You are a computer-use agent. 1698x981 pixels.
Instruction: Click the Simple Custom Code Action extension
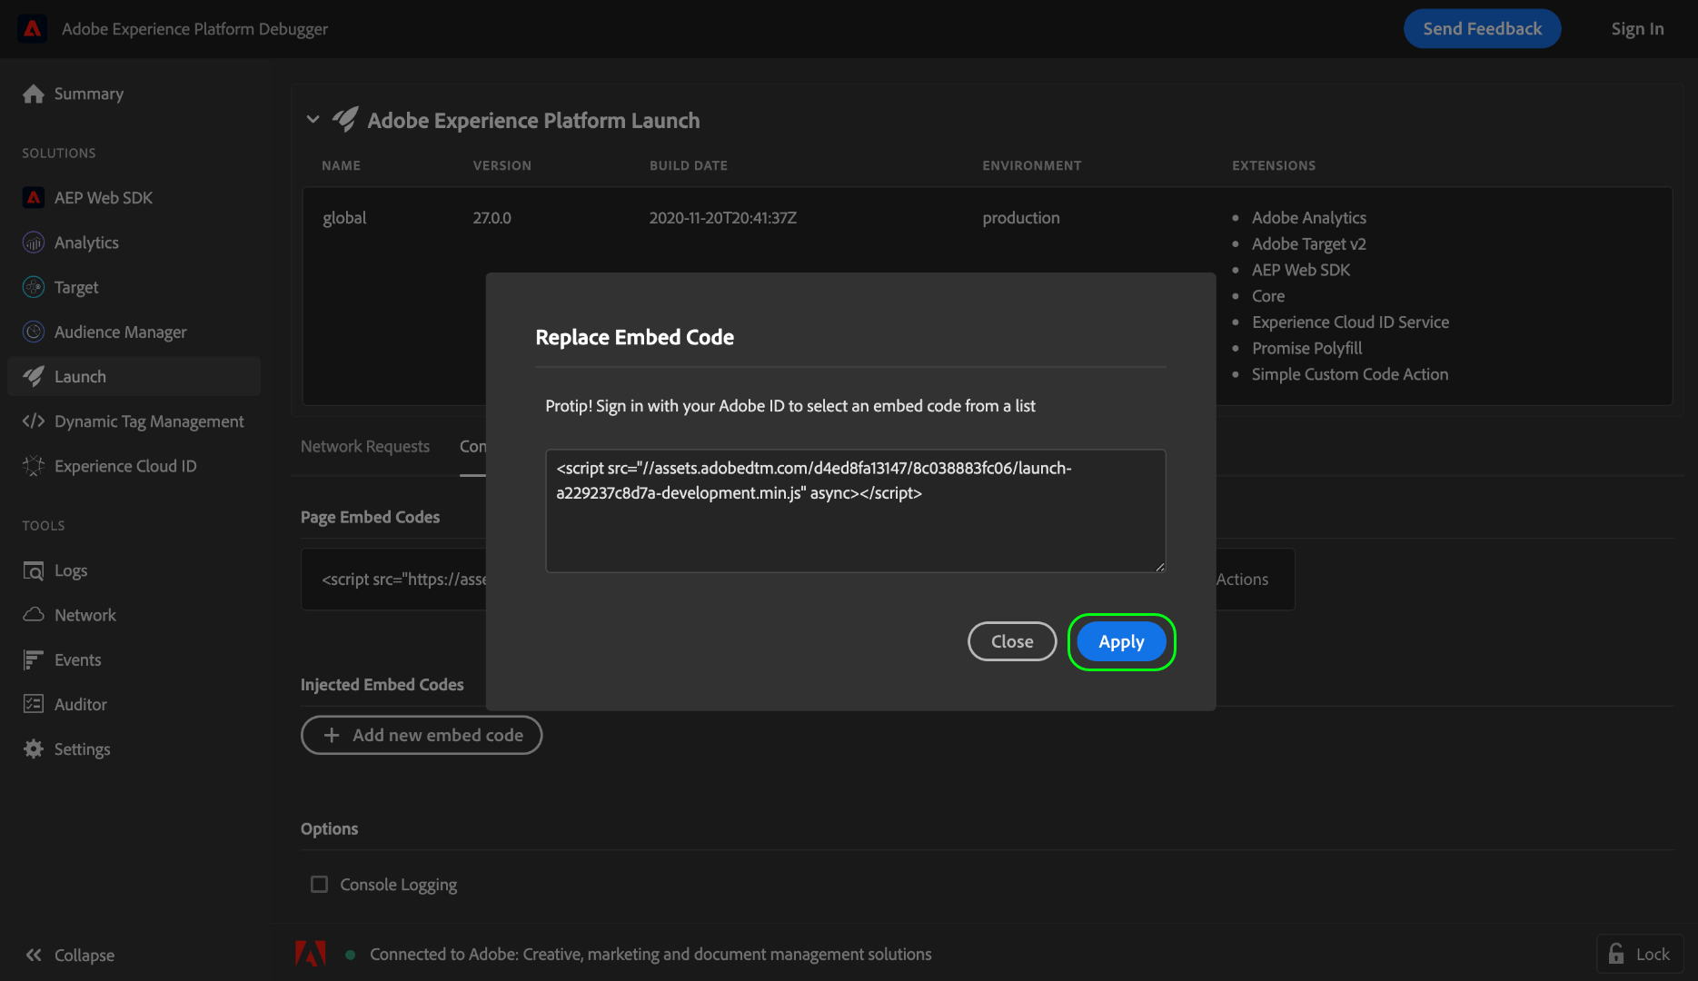pos(1350,374)
